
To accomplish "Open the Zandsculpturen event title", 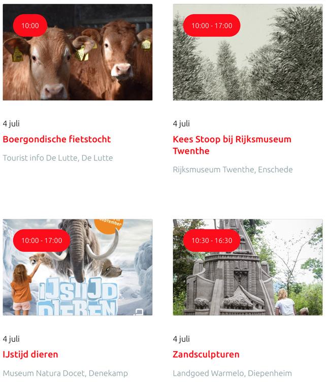I will [x=206, y=355].
